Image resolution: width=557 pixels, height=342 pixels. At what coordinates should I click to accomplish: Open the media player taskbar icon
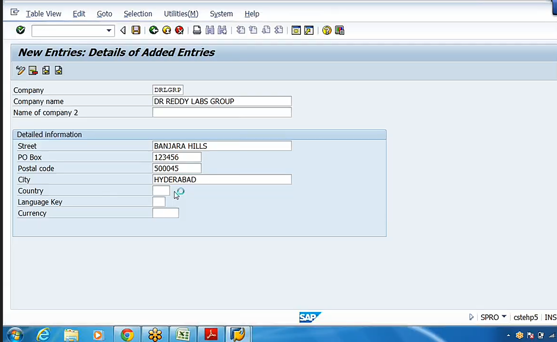click(x=98, y=334)
